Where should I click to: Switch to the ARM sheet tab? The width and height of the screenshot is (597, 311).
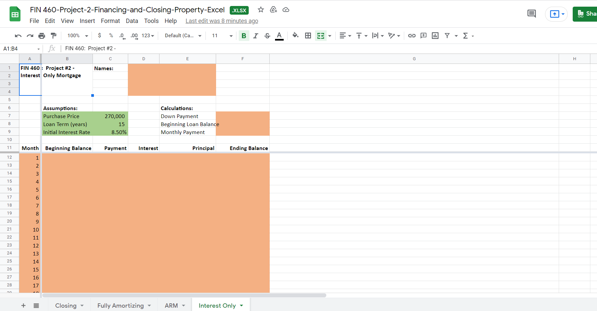pyautogui.click(x=175, y=305)
